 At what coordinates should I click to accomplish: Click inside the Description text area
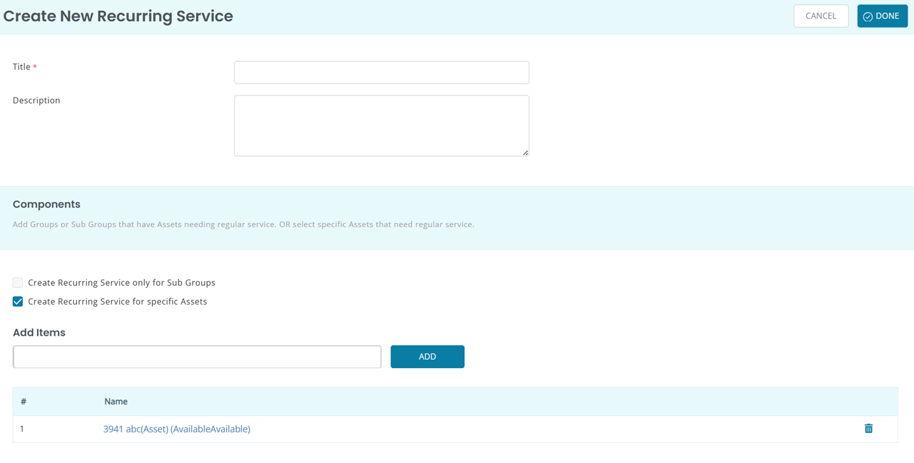pos(381,125)
